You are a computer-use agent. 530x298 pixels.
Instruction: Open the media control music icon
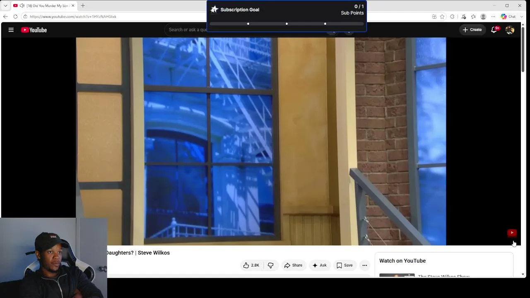point(464,17)
